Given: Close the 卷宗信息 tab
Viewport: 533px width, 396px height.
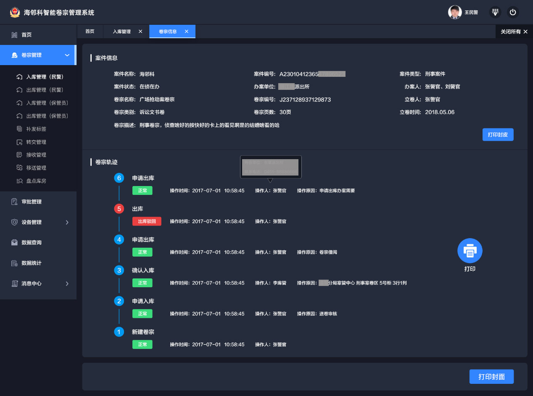Looking at the screenshot, I should point(187,31).
